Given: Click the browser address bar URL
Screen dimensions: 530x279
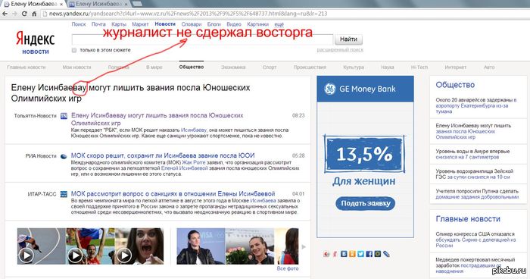Looking at the screenshot, I should point(188,14).
